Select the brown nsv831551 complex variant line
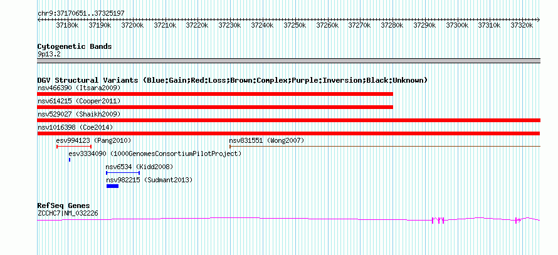The height and width of the screenshot is (255, 558). 385,146
